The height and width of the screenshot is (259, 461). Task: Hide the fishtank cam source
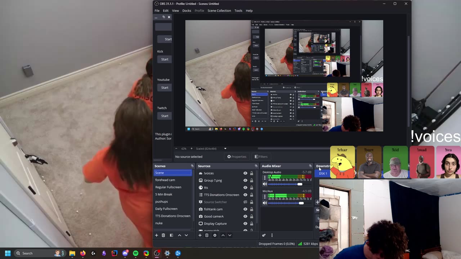(245, 209)
